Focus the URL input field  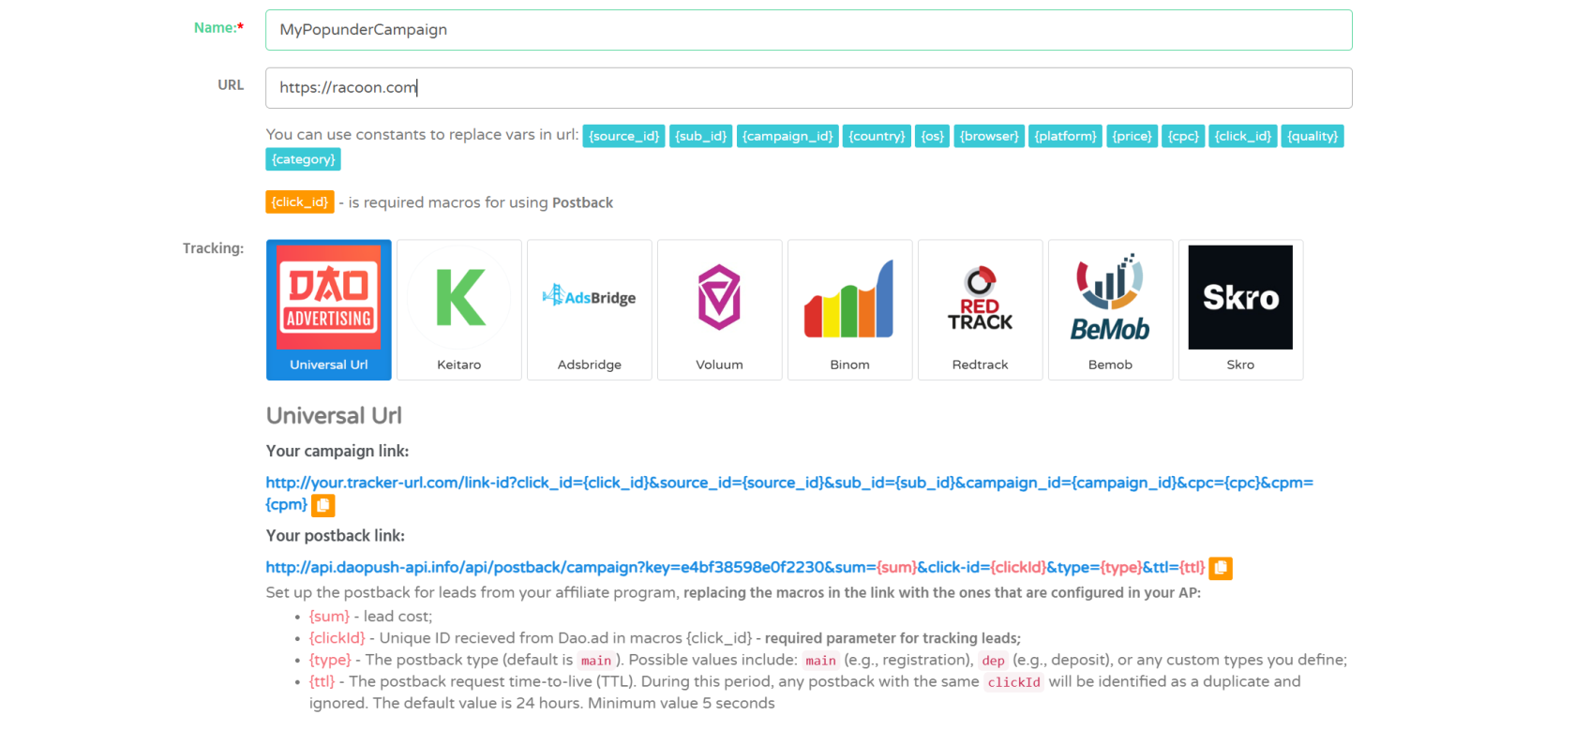(x=808, y=88)
